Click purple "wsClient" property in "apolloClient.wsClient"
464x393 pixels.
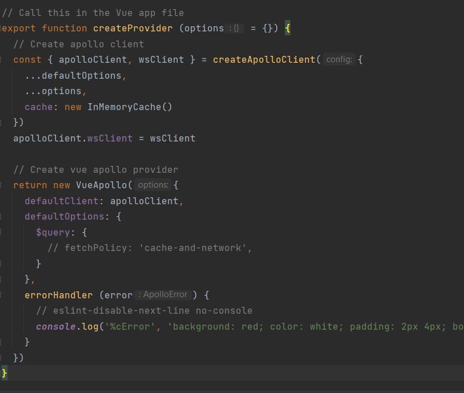pos(110,139)
